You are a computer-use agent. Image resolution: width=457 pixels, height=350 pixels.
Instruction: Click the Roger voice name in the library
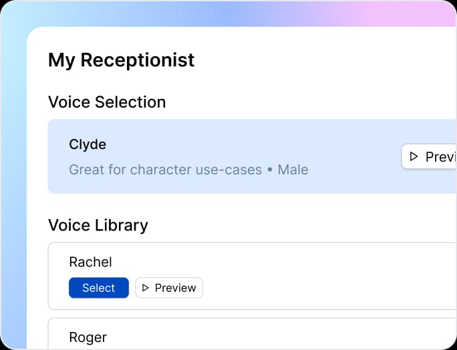[x=88, y=337]
